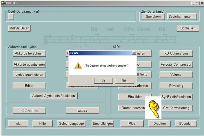Click Speichern button
This screenshot has height=136, width=204.
[153, 16]
